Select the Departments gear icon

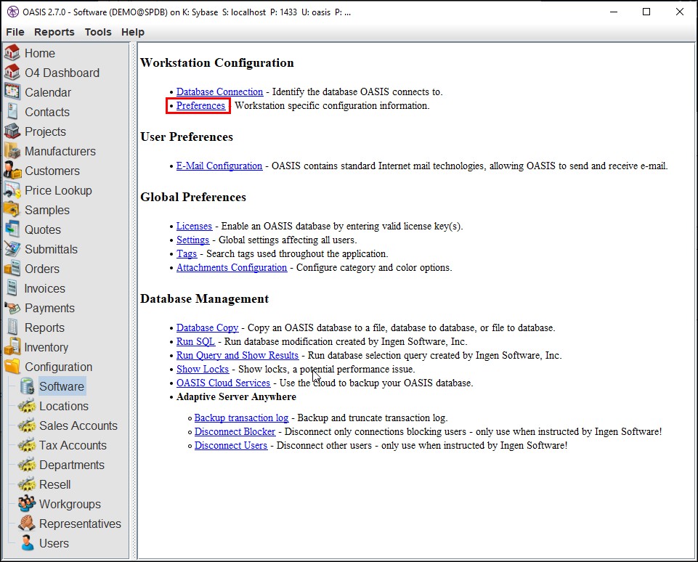(27, 465)
